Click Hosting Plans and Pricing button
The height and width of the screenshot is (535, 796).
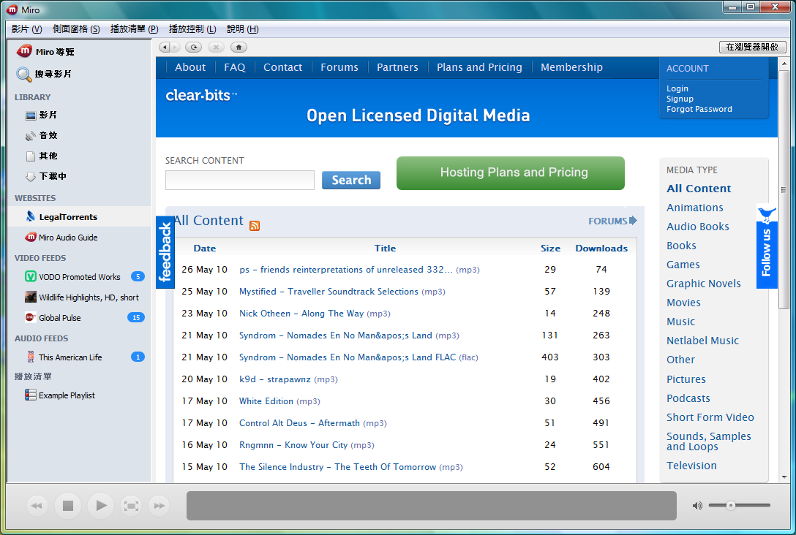pyautogui.click(x=510, y=173)
